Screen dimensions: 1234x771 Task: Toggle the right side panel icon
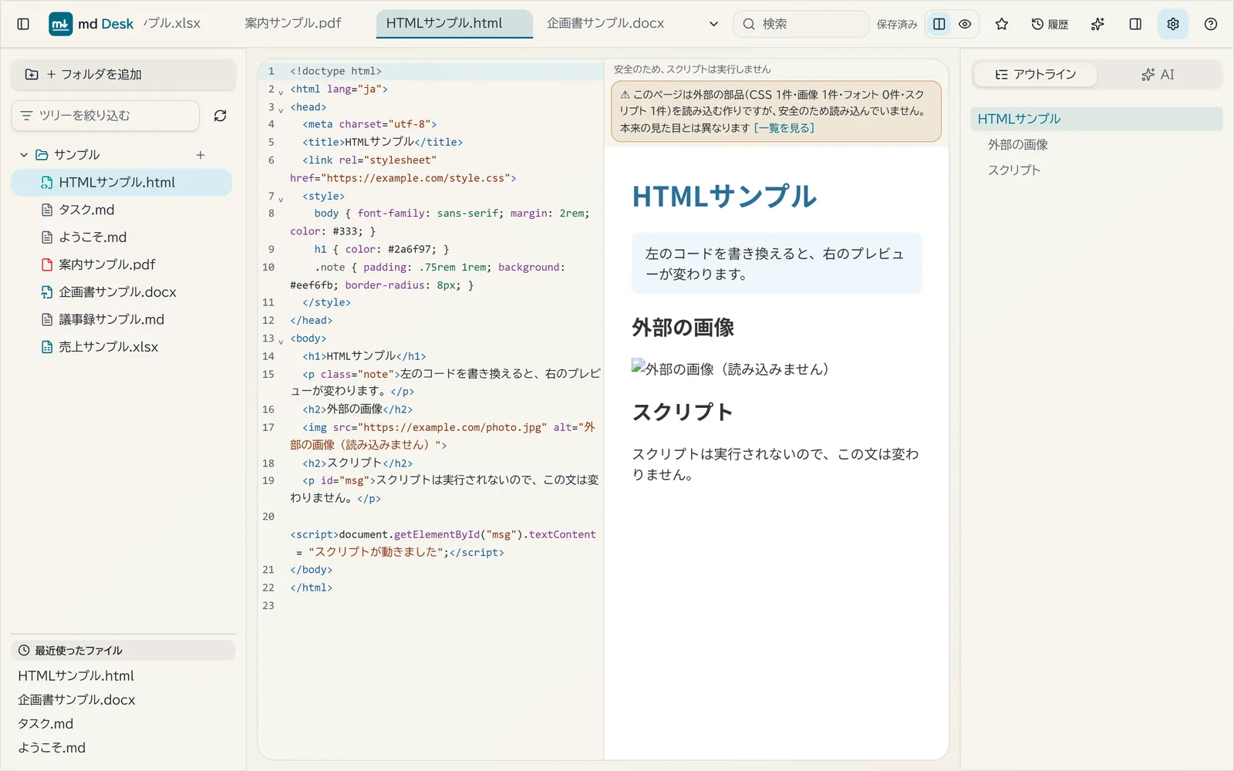pos(1135,24)
